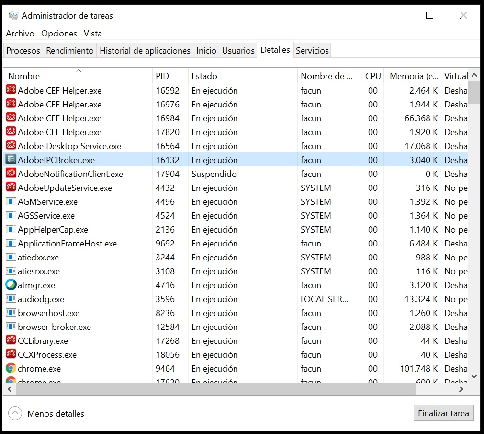
Task: Open the Opciones menu
Action: [58, 34]
